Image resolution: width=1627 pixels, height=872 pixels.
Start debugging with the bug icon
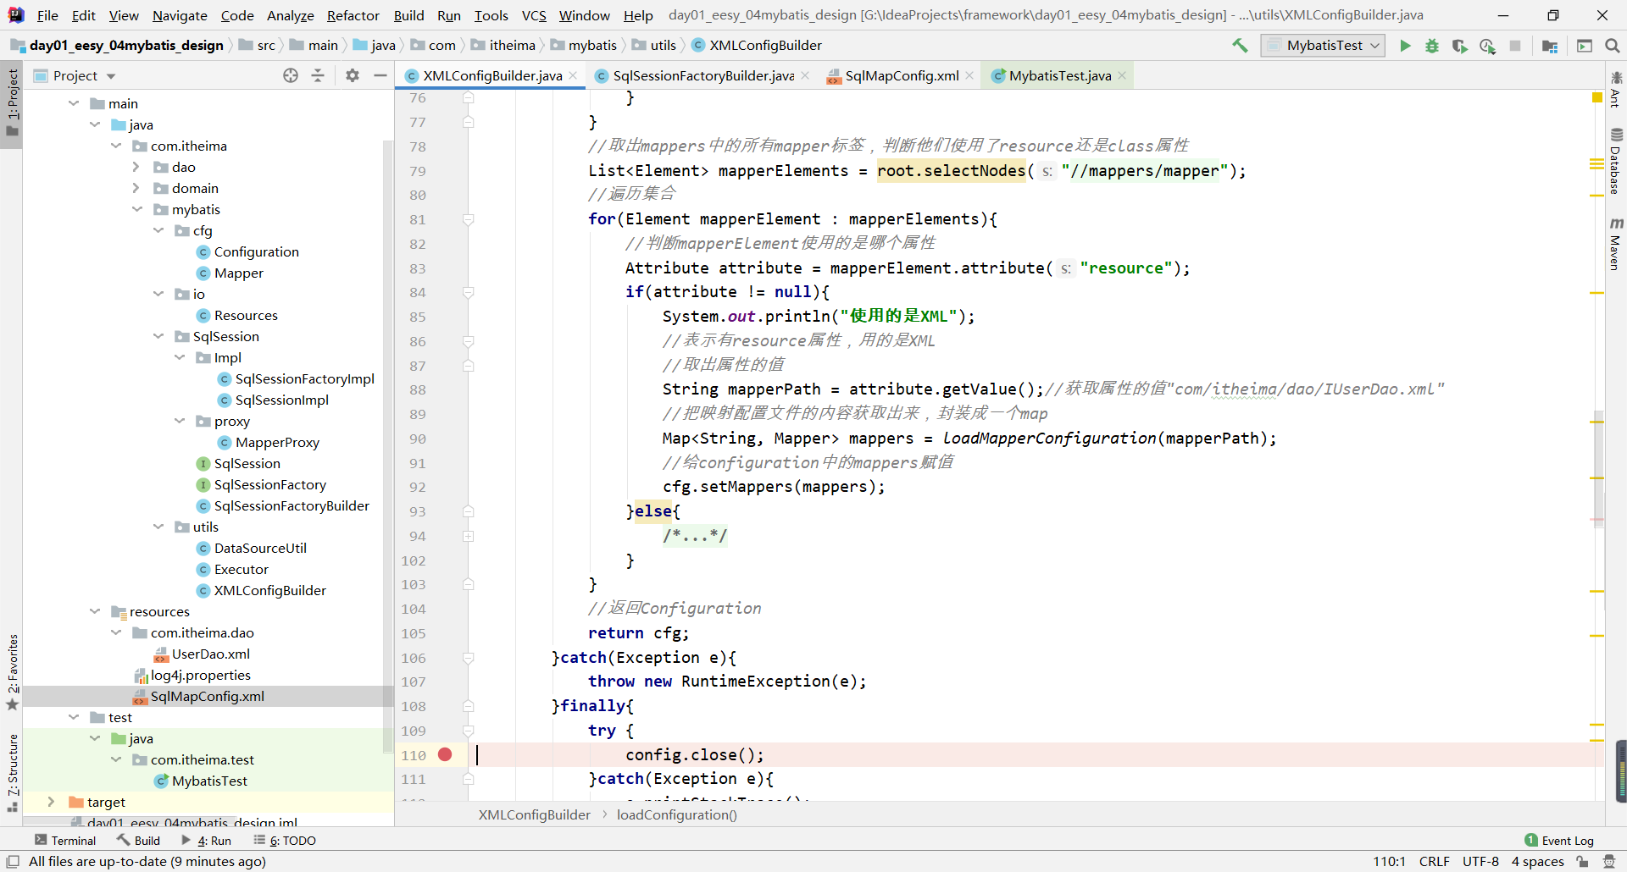(1432, 46)
